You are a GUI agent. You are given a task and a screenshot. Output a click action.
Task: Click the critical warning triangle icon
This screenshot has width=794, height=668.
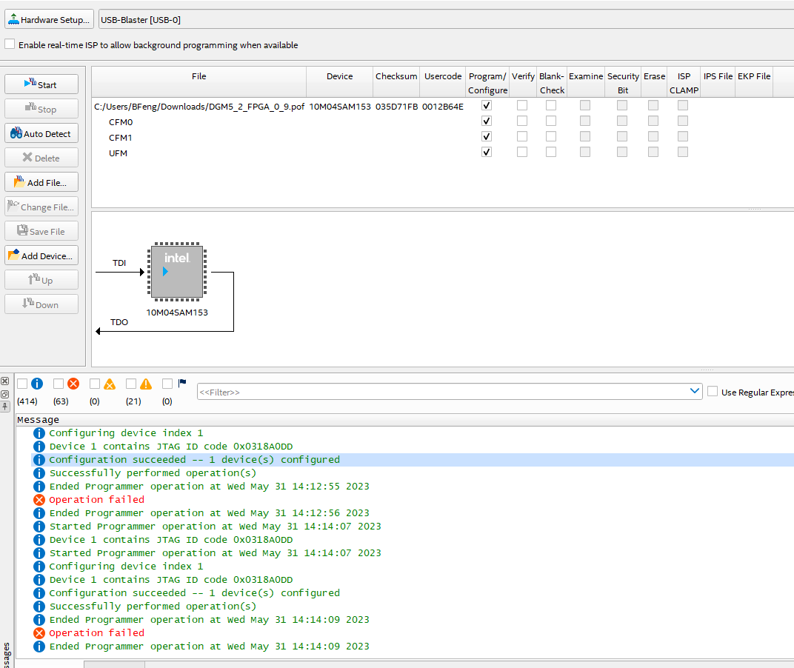click(110, 384)
